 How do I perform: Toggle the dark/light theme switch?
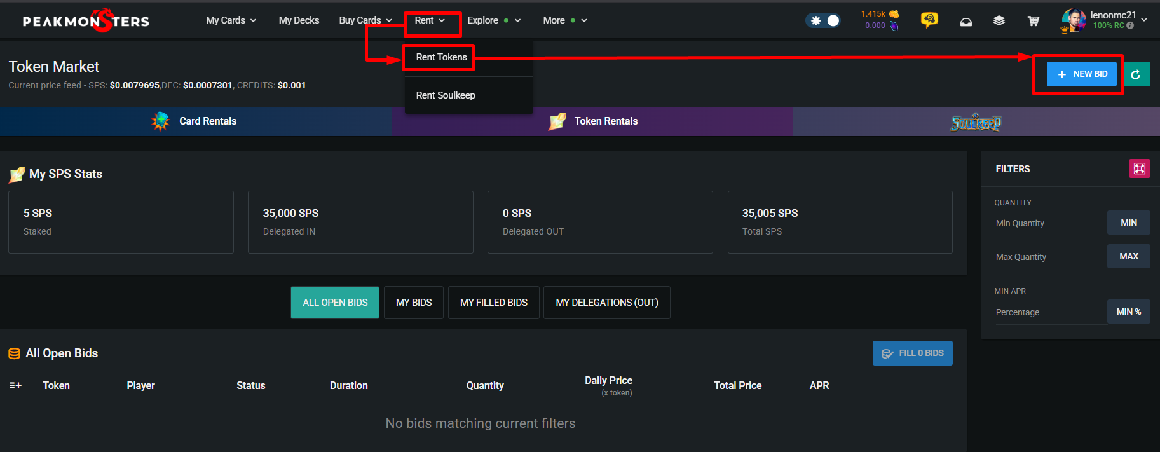823,20
